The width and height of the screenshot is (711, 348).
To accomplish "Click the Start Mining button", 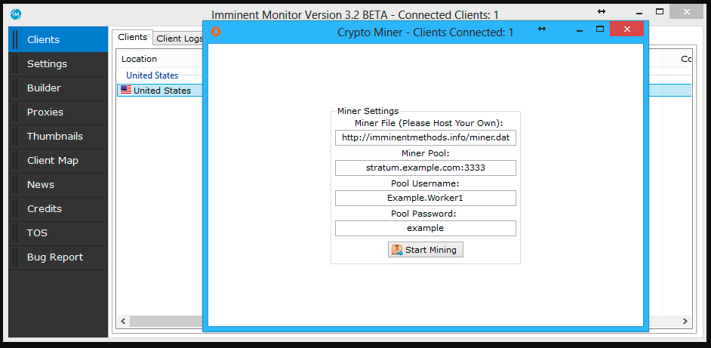I will [x=426, y=250].
